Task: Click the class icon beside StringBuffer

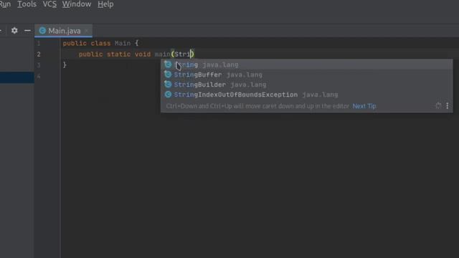Action: tap(168, 75)
